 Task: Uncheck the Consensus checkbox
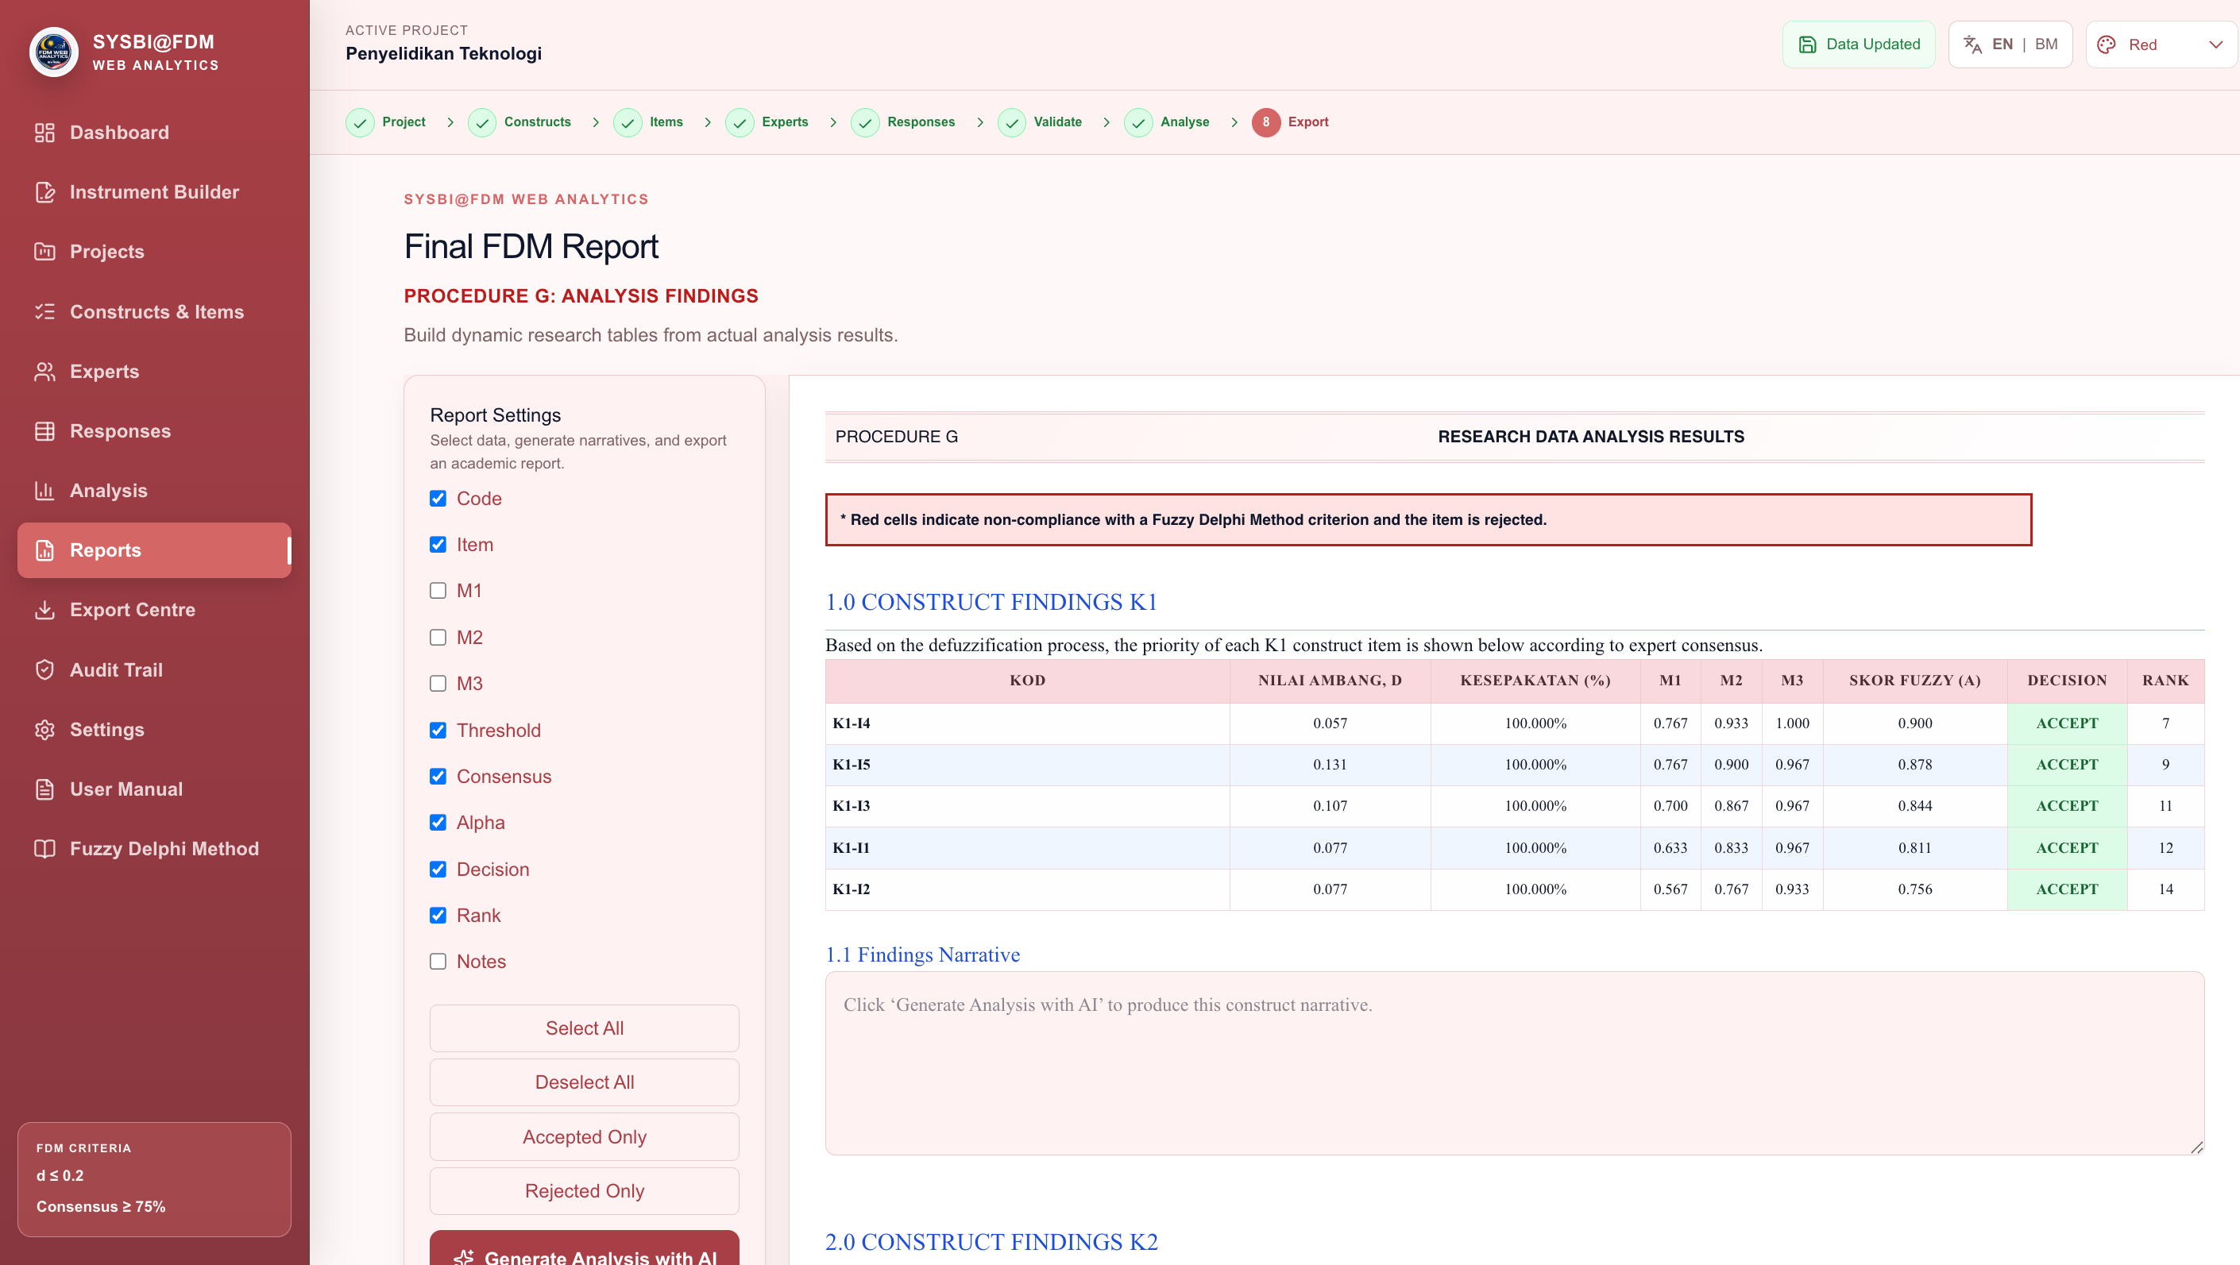438,777
